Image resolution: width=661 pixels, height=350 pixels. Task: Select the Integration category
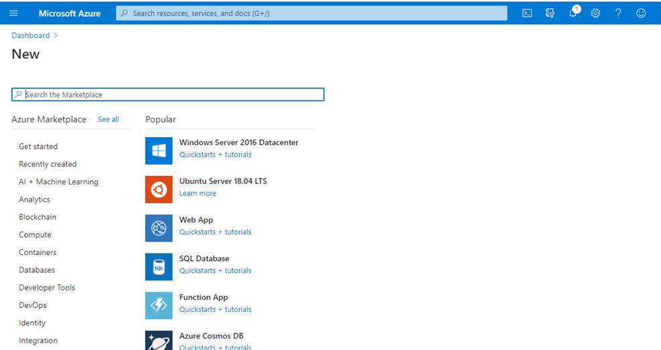(38, 341)
